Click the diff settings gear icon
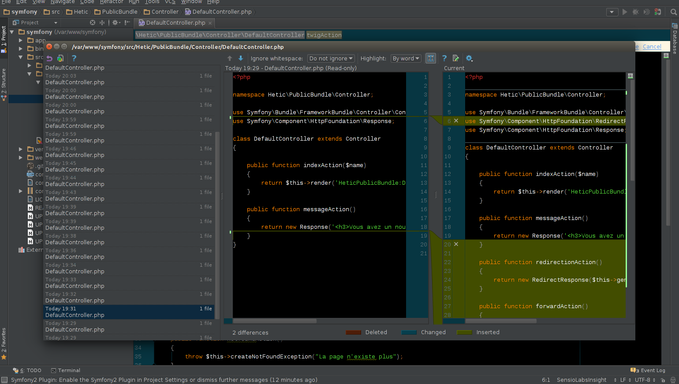Screen dimensions: 679x384 pyautogui.click(x=469, y=58)
